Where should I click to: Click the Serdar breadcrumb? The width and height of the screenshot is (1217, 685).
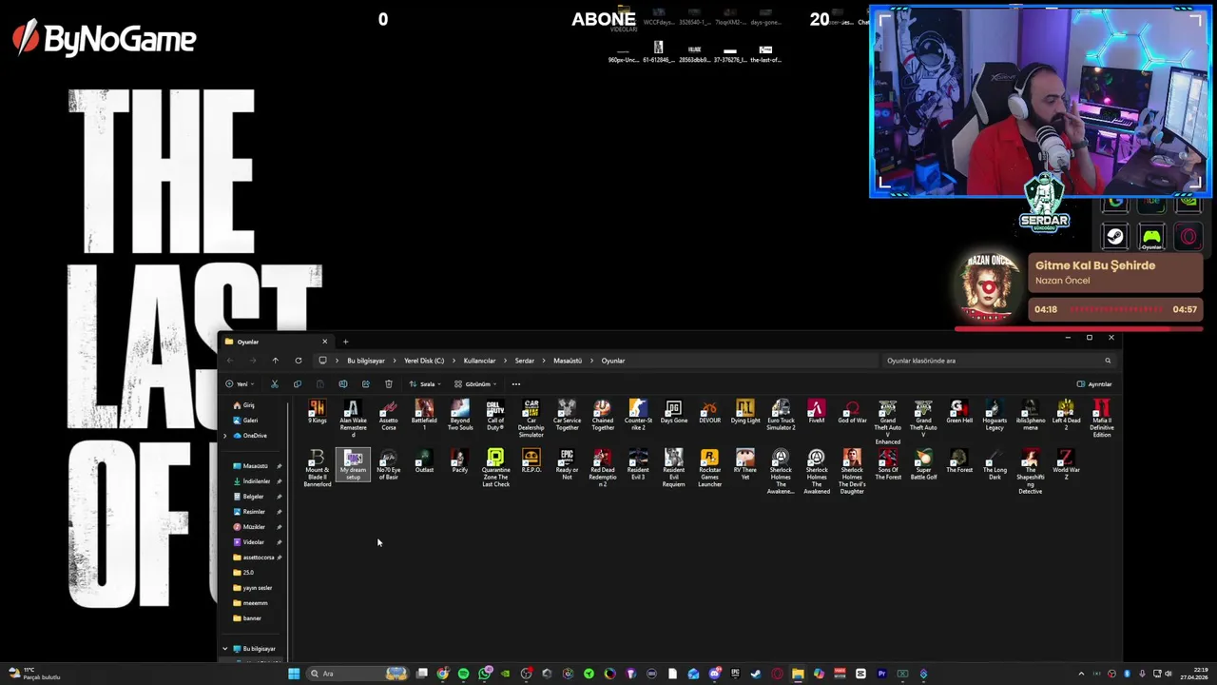[x=525, y=361]
